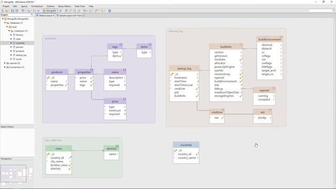Open the Layout menu

pos(24,6)
